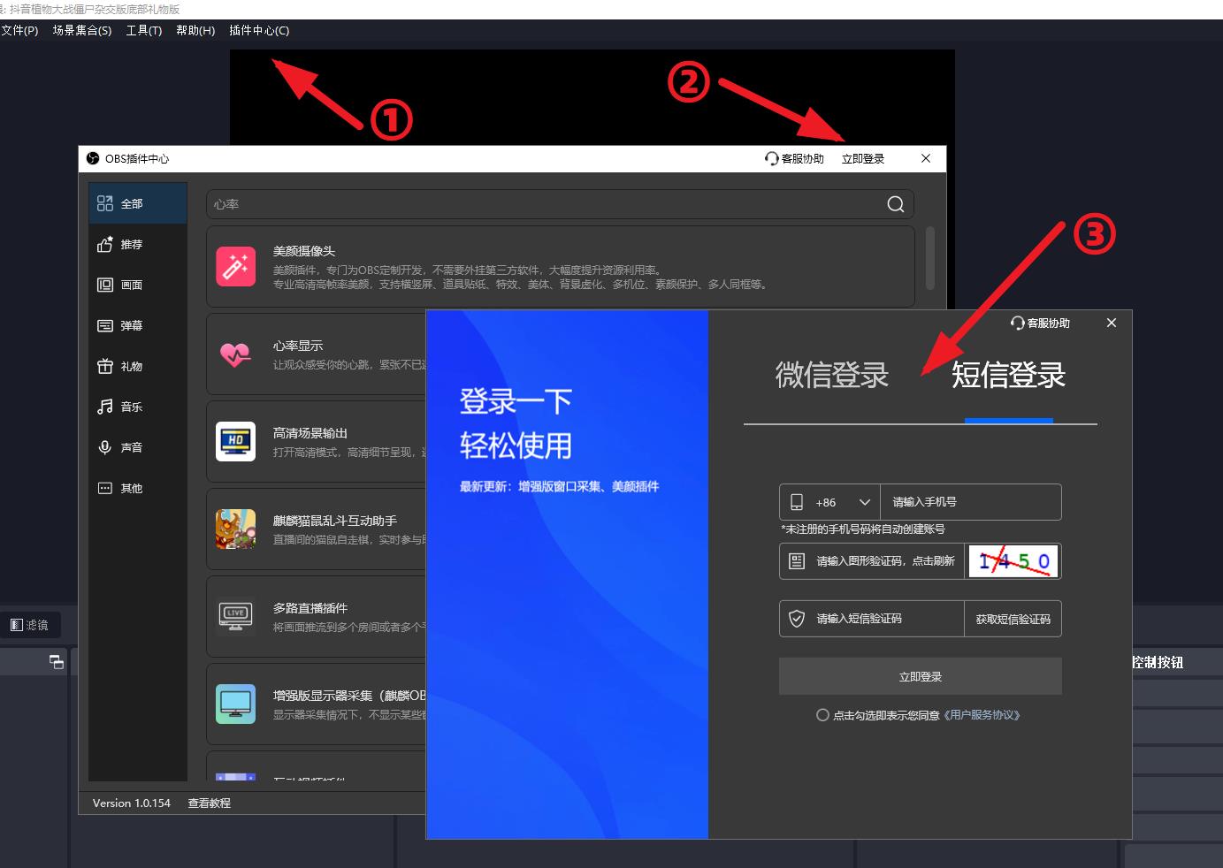The width and height of the screenshot is (1223, 868).
Task: Refresh the 1450 captcha image
Action: pos(1013,560)
